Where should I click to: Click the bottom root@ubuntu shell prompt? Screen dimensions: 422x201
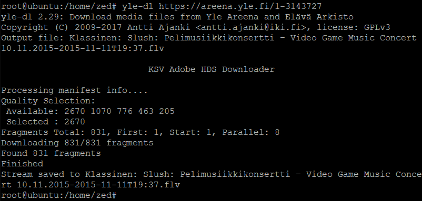point(59,195)
